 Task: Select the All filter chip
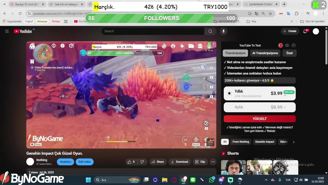(x=225, y=142)
